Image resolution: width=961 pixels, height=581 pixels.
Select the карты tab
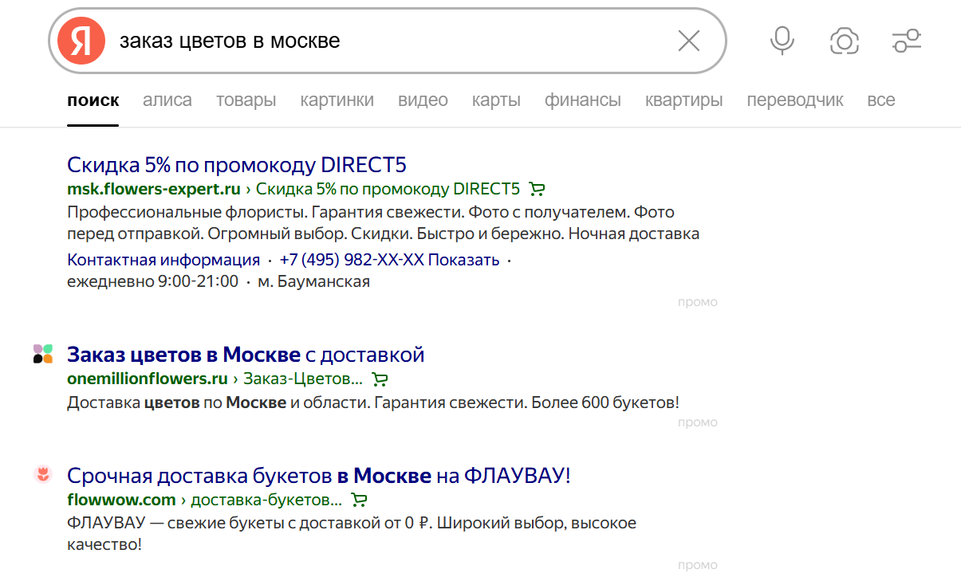click(x=495, y=100)
